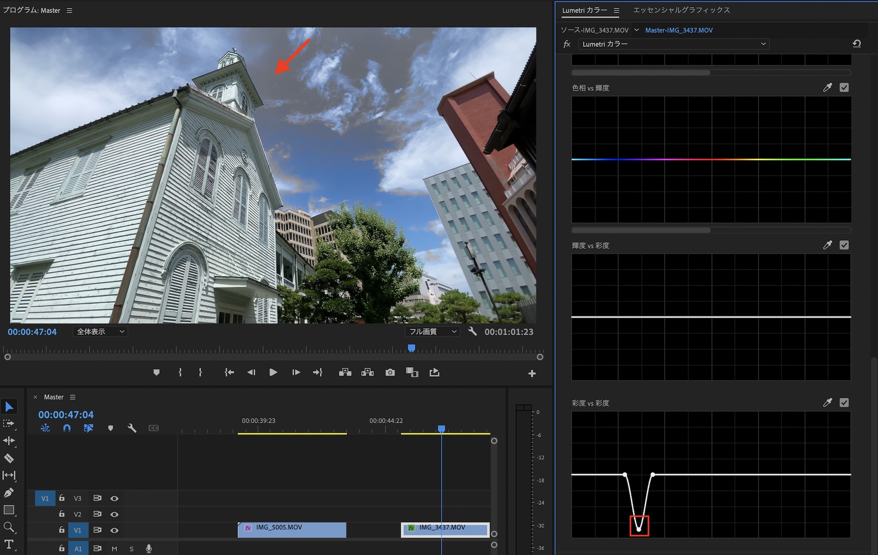Toggle snap magnet in timeline
The width and height of the screenshot is (878, 555).
coord(67,428)
